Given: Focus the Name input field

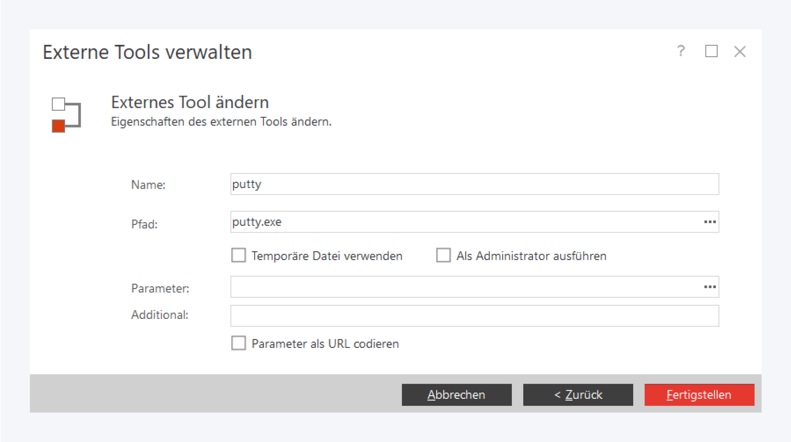Looking at the screenshot, I should click(x=474, y=184).
